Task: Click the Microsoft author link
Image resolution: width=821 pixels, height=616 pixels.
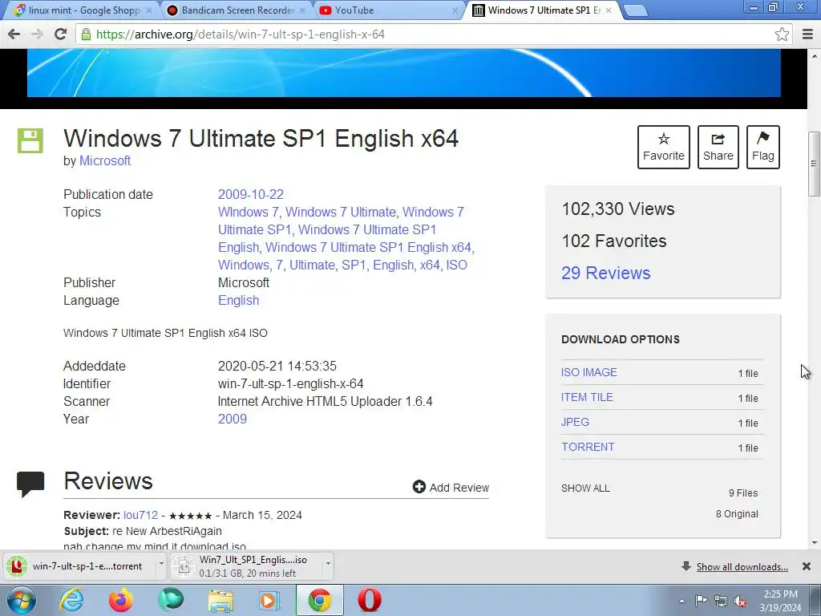Action: tap(105, 160)
